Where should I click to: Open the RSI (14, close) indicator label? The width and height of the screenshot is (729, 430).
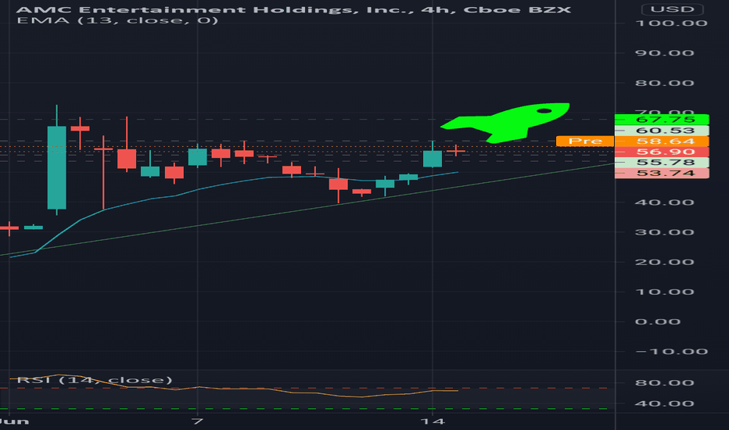[x=95, y=380]
